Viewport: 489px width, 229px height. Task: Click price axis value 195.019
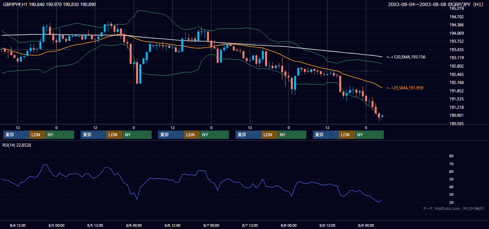pos(456,8)
